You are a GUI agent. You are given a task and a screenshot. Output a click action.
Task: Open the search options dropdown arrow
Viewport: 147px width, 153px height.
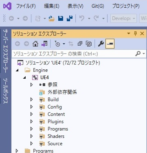(144, 54)
